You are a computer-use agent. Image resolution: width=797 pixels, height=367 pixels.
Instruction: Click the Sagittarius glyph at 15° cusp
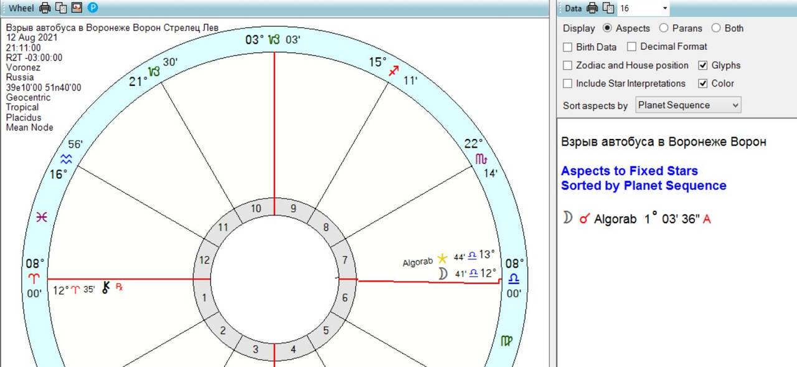[394, 72]
